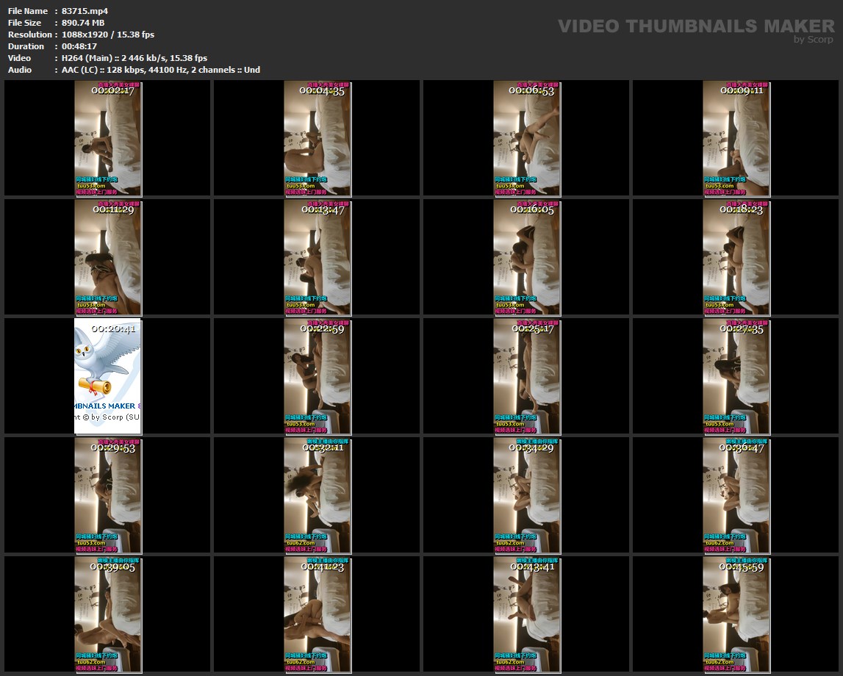Open the thumbnail stamped 00:13:47
This screenshot has width=843, height=676.
318,257
